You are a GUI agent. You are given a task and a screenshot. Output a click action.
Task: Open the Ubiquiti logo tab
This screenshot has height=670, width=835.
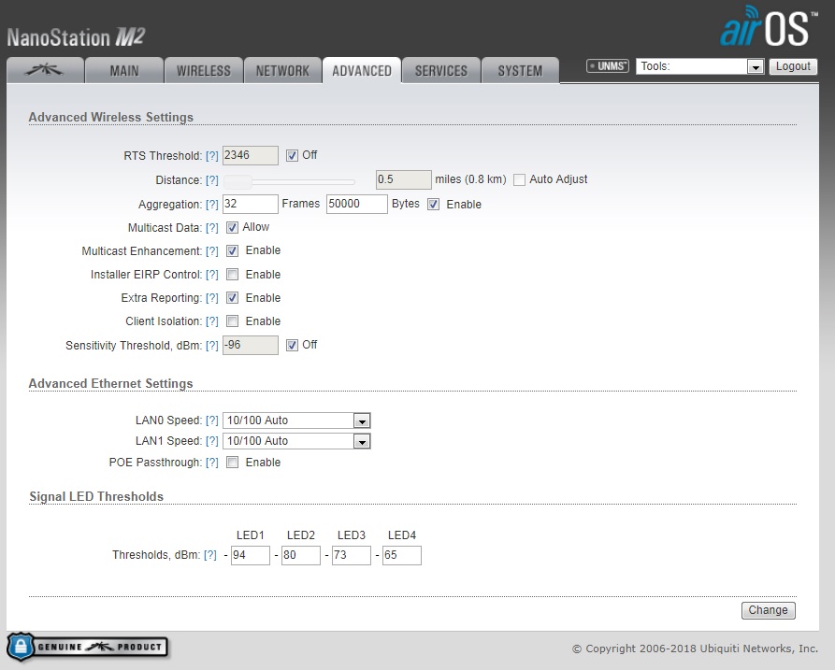pos(45,70)
